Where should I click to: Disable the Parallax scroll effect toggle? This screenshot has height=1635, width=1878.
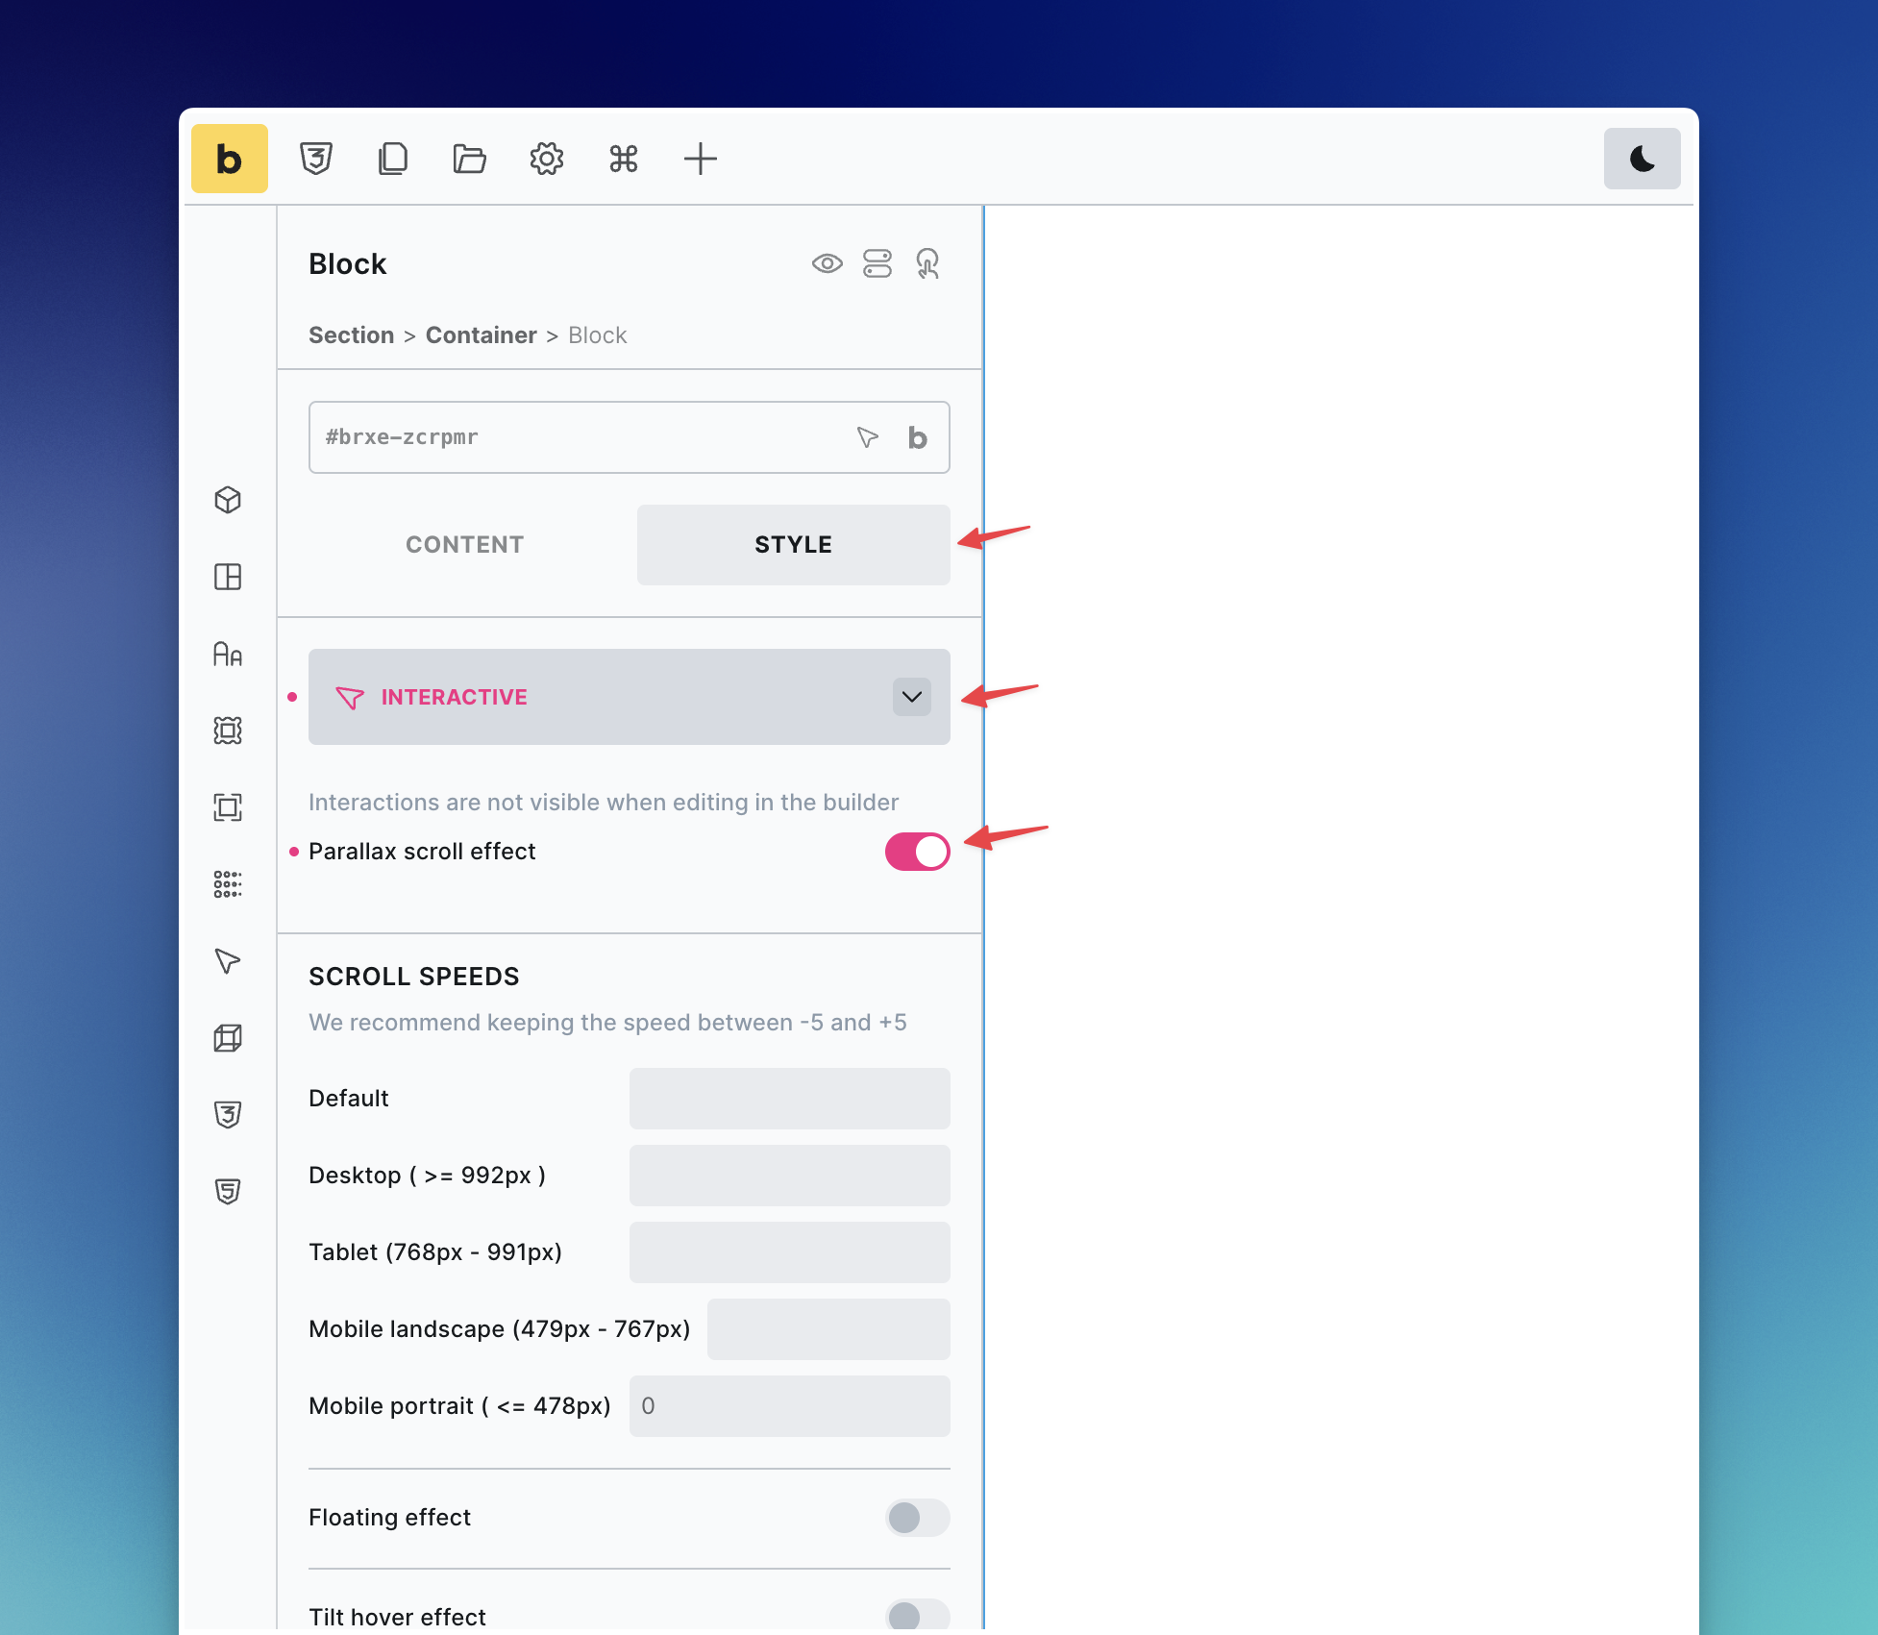(917, 852)
